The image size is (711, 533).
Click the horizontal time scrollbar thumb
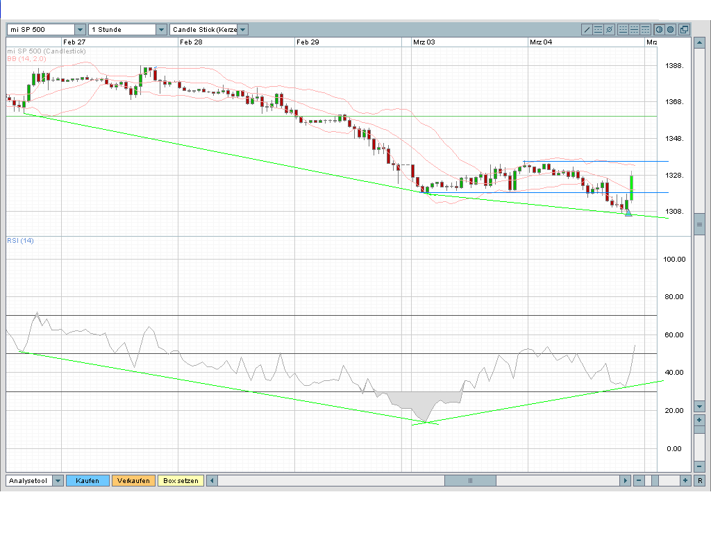[470, 480]
